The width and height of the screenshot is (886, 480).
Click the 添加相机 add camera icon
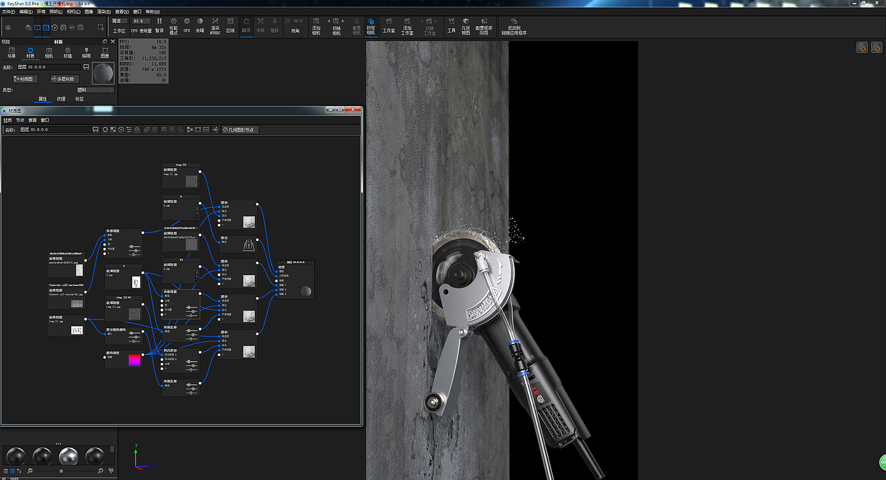click(x=316, y=25)
